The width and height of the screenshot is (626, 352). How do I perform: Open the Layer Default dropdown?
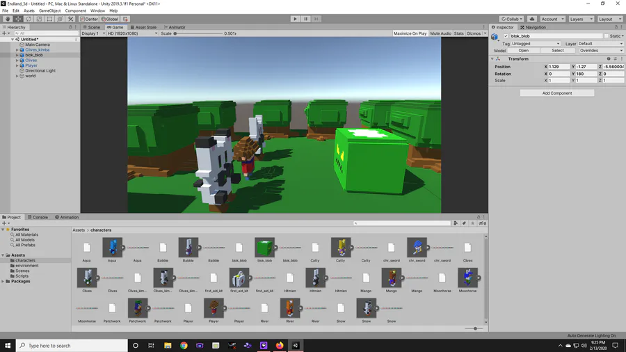(600, 44)
